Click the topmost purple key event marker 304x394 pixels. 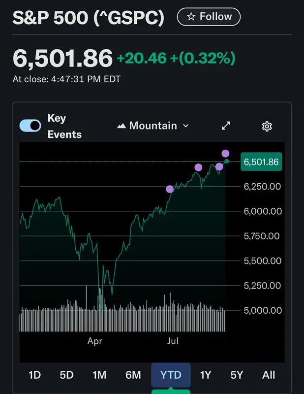(x=225, y=153)
